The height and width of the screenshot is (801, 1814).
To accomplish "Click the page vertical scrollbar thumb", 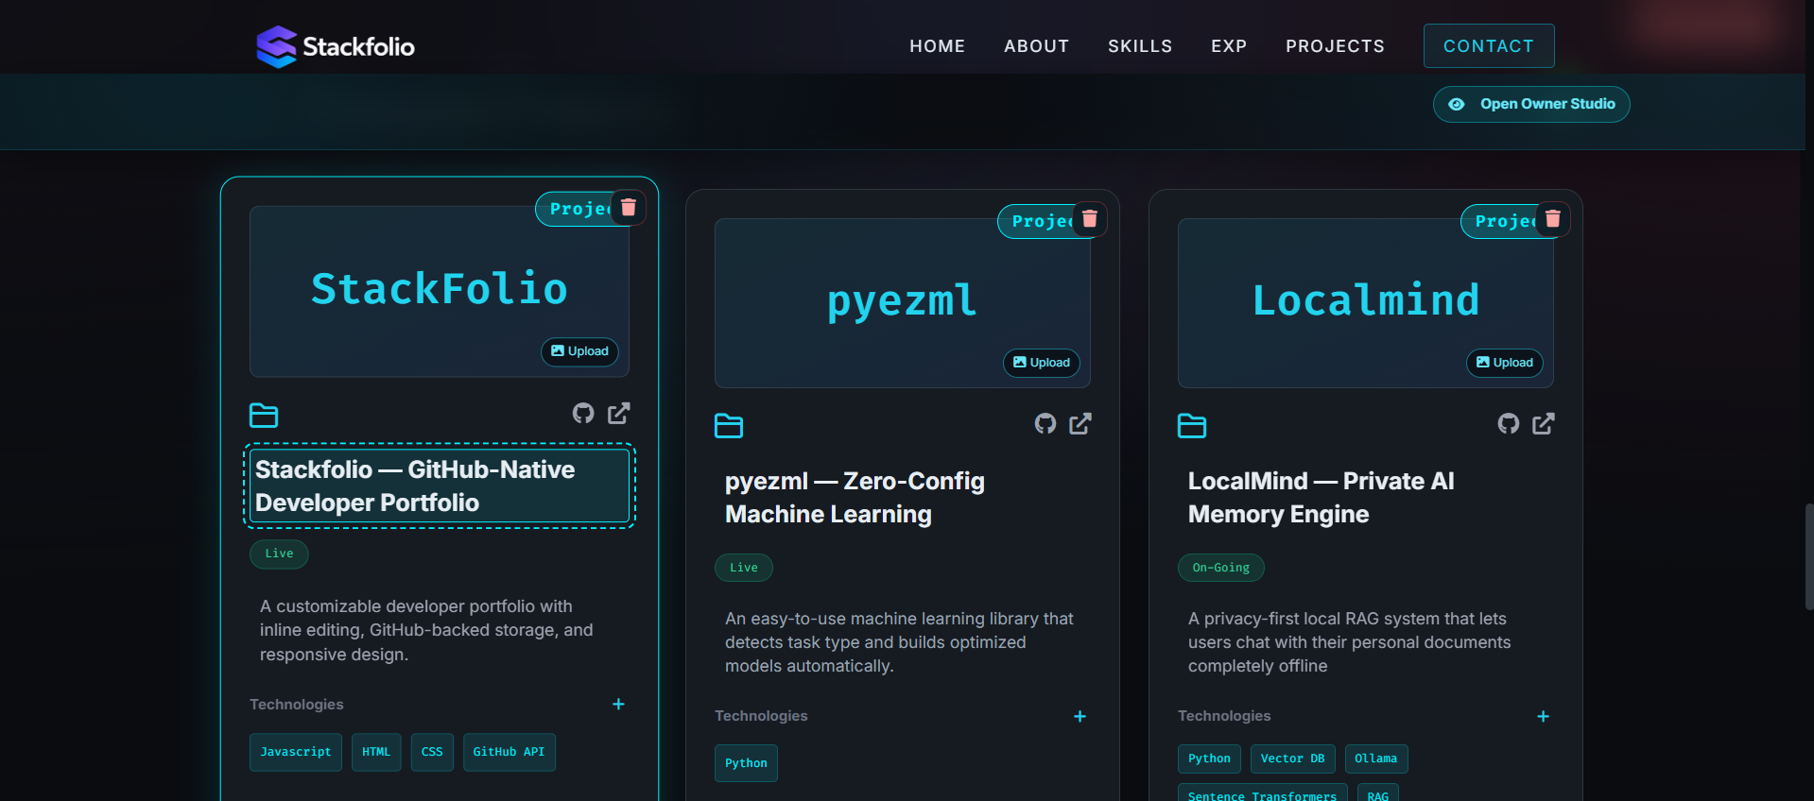I will [x=1809, y=557].
